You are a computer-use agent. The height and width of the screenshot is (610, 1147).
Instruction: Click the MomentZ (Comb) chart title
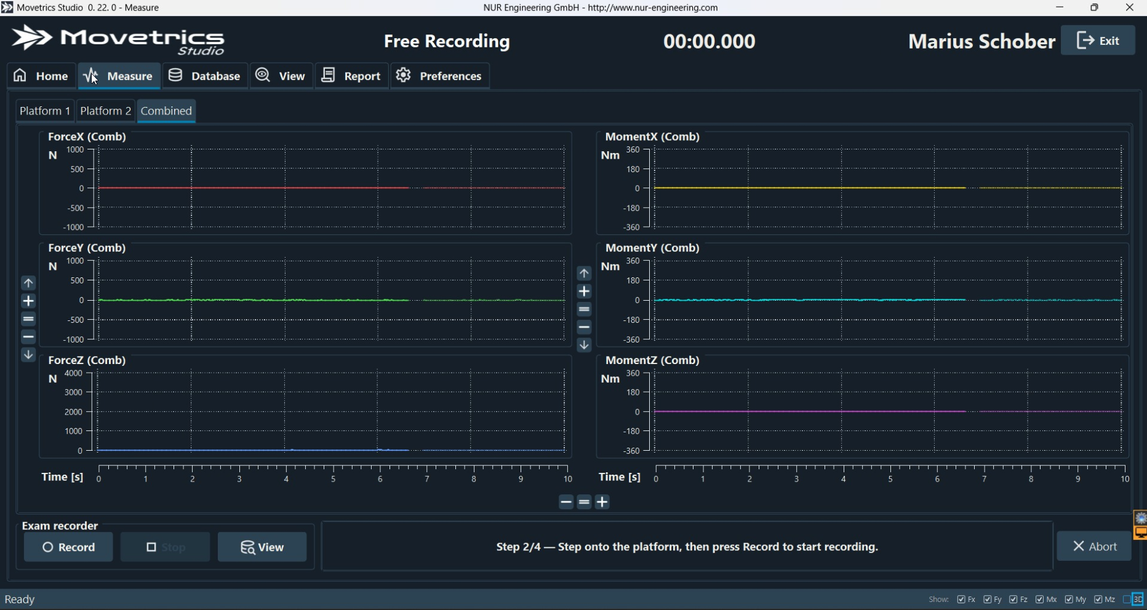(652, 360)
